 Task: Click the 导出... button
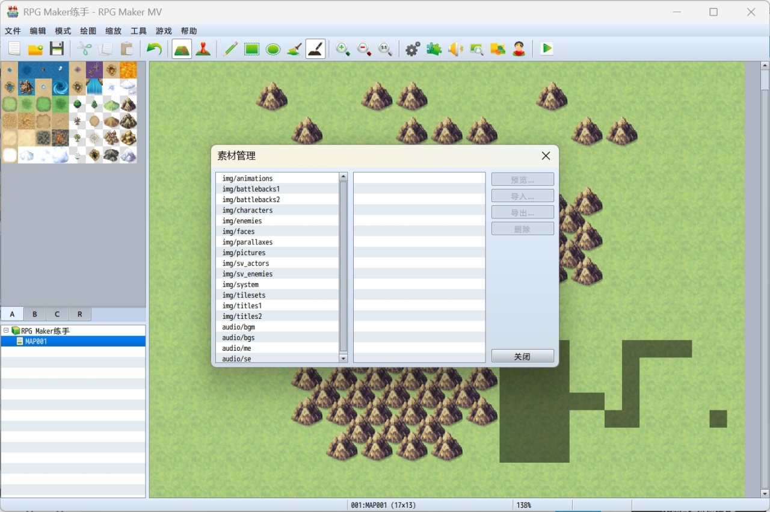point(523,212)
